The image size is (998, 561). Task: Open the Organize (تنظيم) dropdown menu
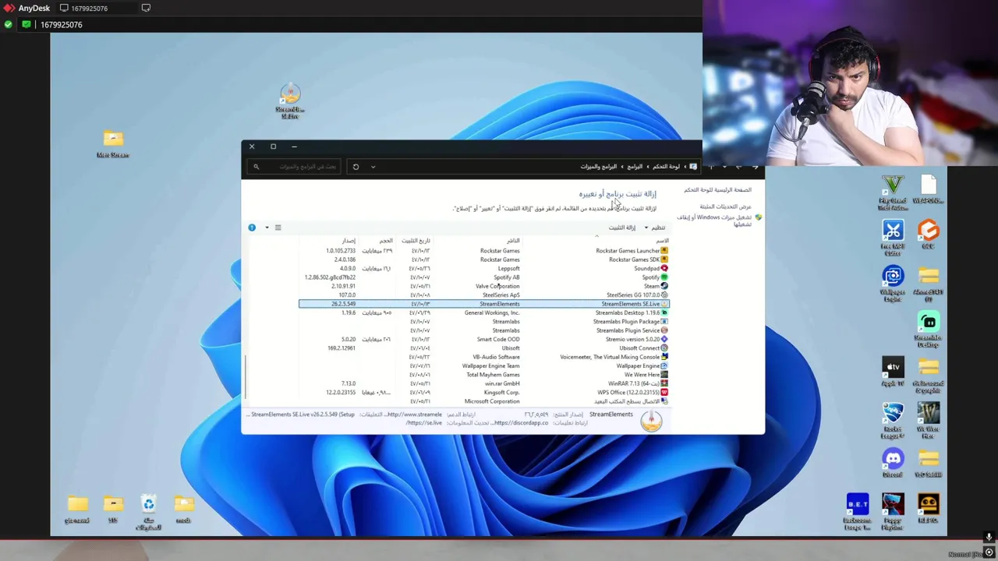pos(654,228)
